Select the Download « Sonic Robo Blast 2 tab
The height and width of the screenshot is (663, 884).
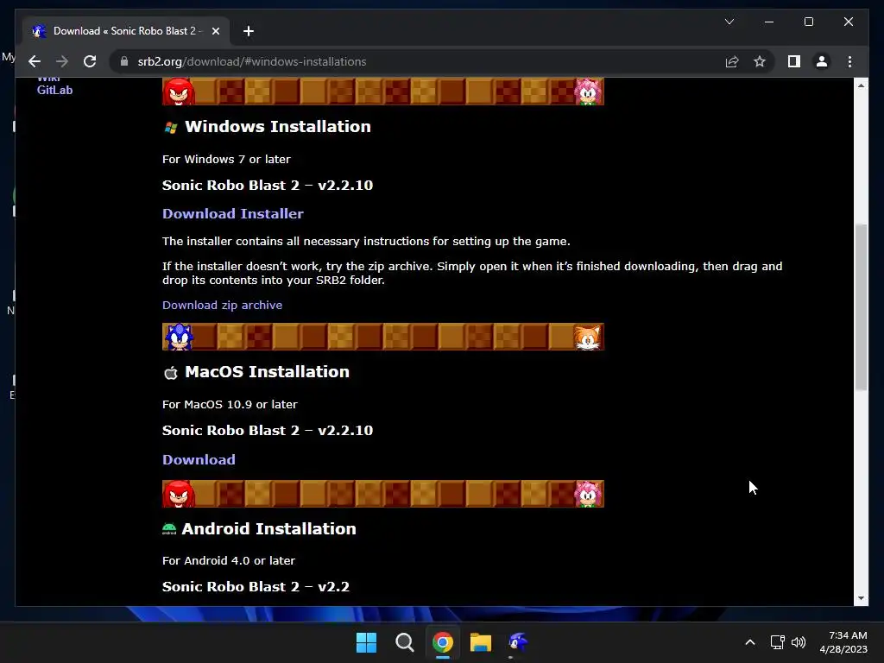(126, 31)
